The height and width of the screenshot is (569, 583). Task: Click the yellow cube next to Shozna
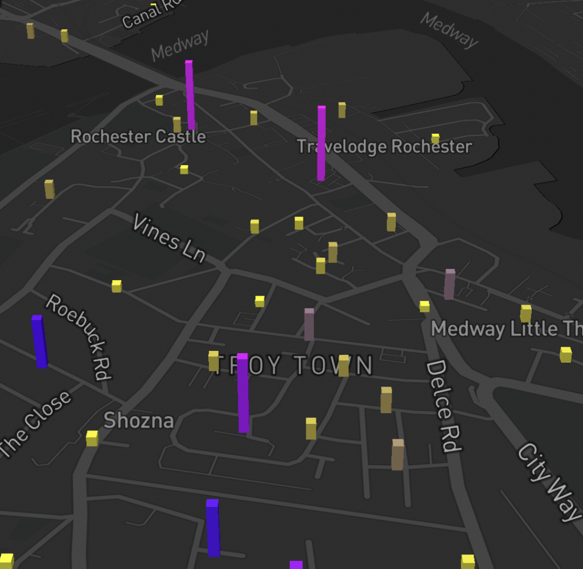click(x=92, y=439)
